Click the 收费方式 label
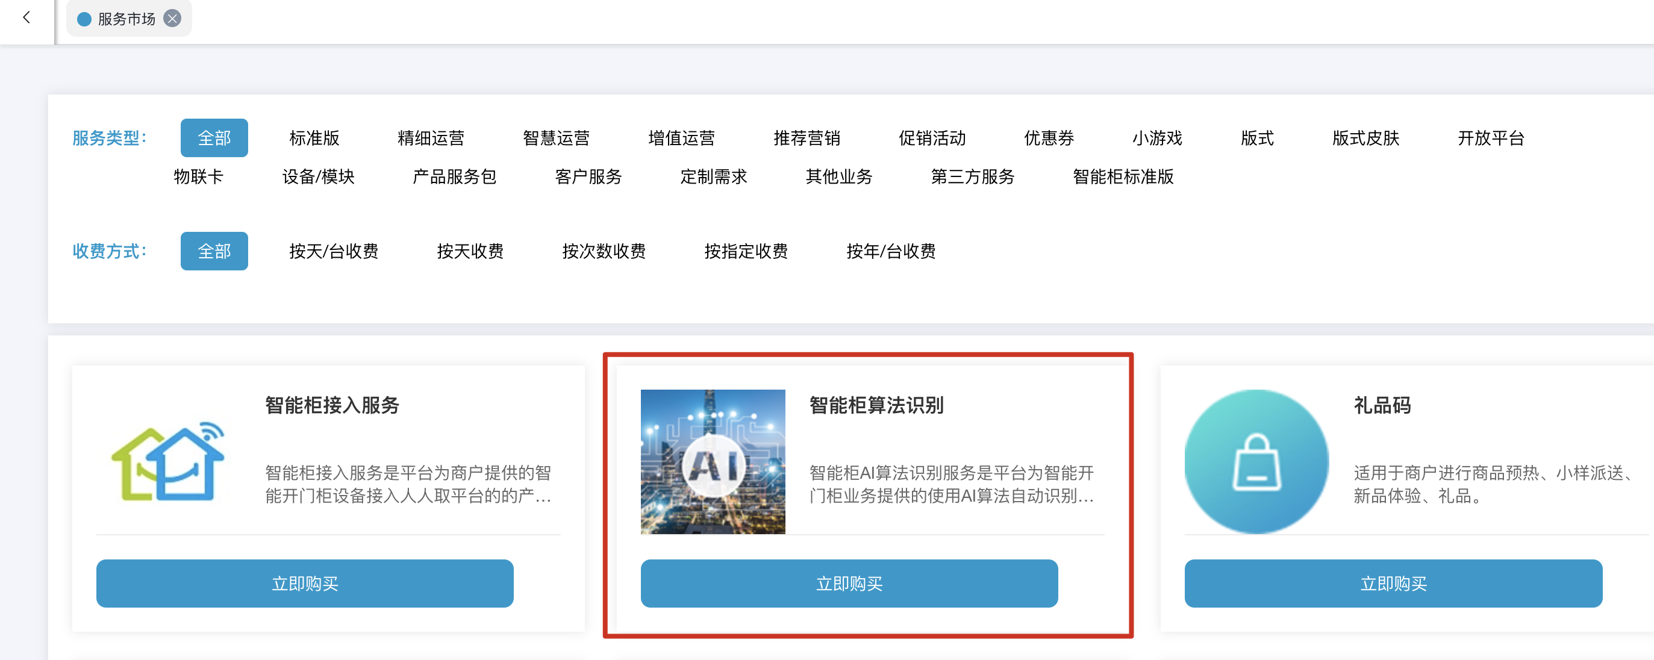 [110, 251]
